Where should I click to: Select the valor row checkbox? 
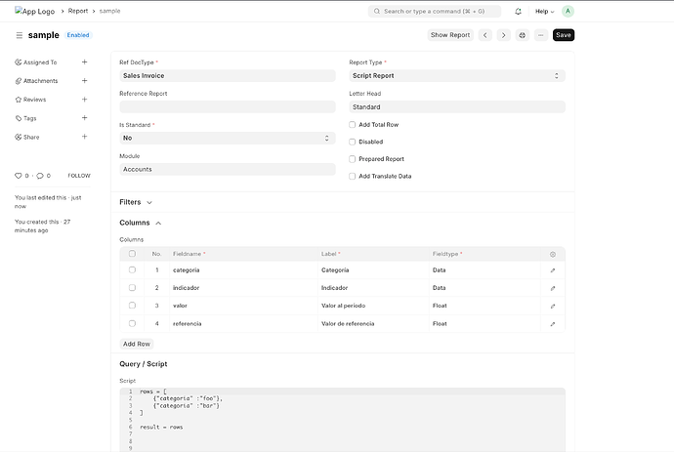click(x=133, y=306)
